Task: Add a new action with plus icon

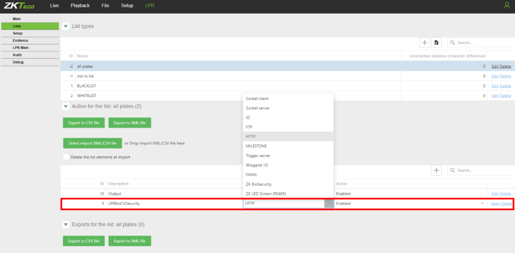Action: [436, 171]
